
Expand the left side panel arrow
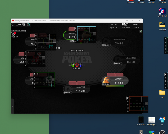12,106
